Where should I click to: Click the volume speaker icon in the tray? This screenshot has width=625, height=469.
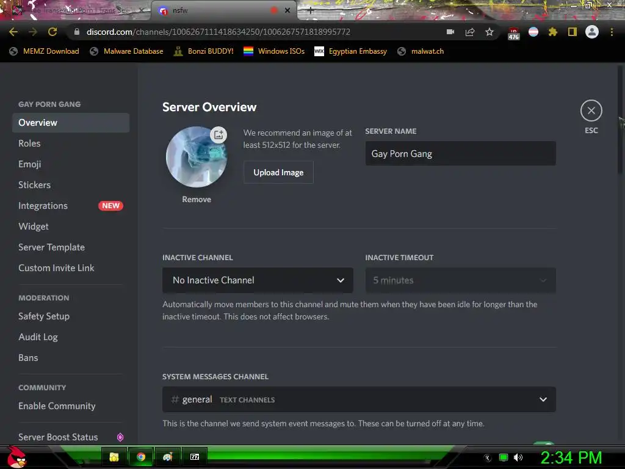coord(518,457)
